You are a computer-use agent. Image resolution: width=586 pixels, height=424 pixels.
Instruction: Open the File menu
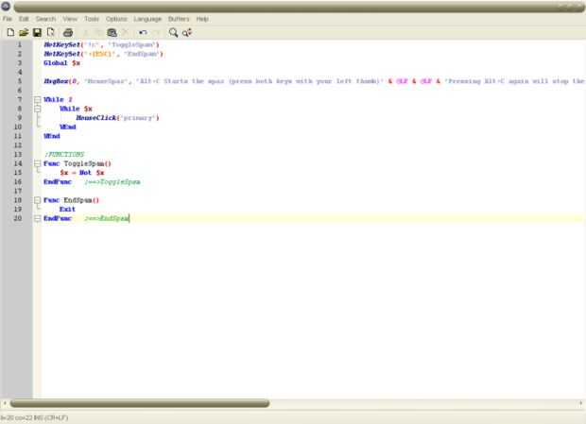(8, 19)
